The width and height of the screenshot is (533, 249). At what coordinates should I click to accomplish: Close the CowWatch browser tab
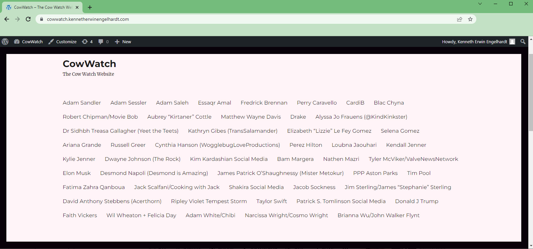click(77, 7)
